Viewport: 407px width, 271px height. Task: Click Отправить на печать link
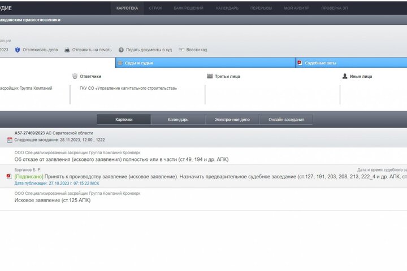(x=92, y=50)
